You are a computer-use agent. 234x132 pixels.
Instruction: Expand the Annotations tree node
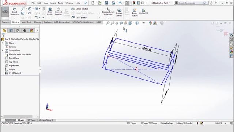pos(3,51)
